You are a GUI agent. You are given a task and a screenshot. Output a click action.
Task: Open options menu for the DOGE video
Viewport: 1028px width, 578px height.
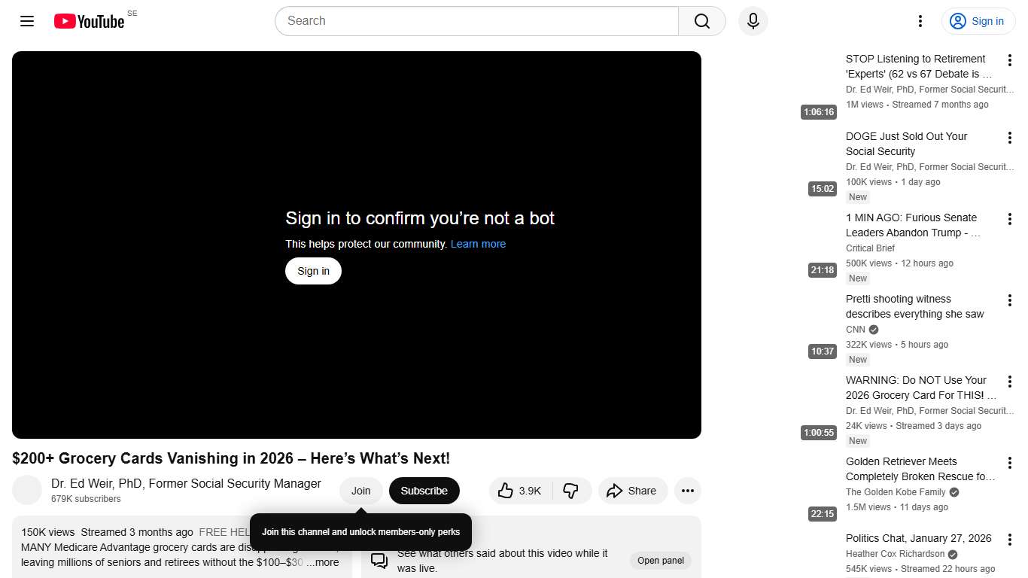1010,138
